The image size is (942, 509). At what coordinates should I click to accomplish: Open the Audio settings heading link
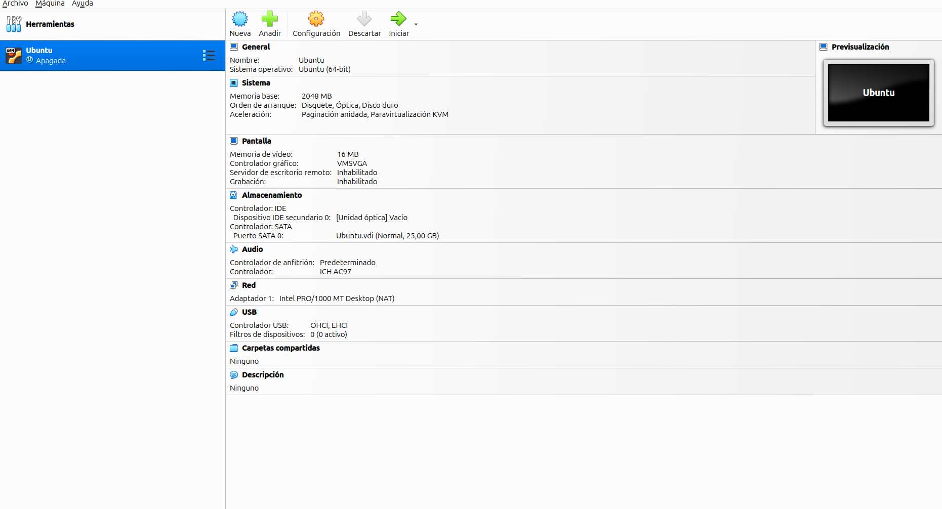click(x=253, y=249)
